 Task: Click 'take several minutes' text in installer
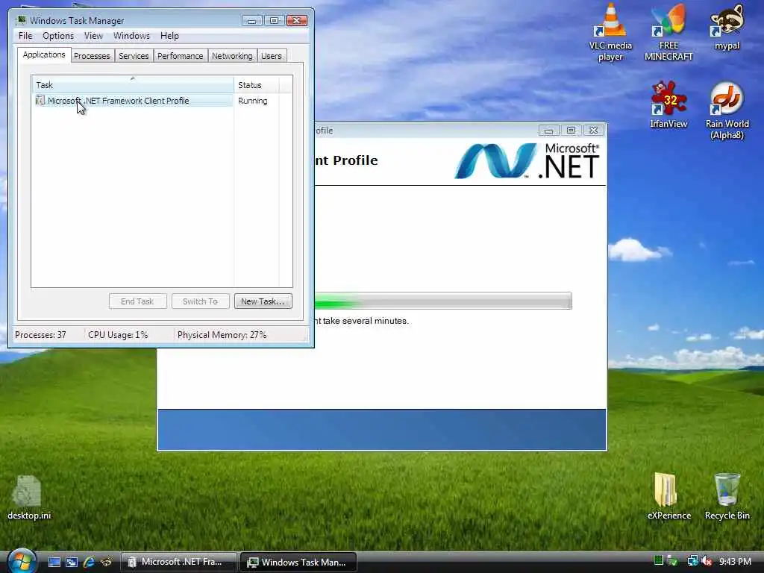point(366,321)
